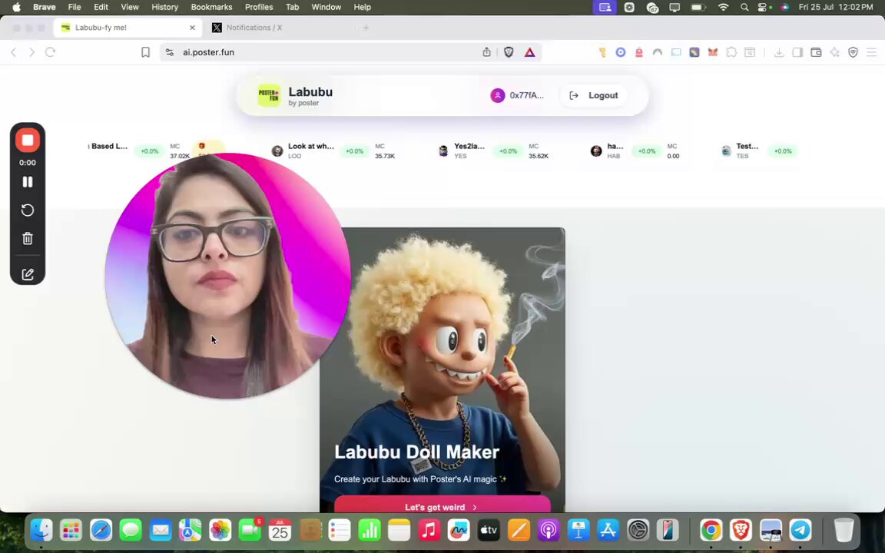Delete recording using trash icon in recorder panel

coord(27,239)
